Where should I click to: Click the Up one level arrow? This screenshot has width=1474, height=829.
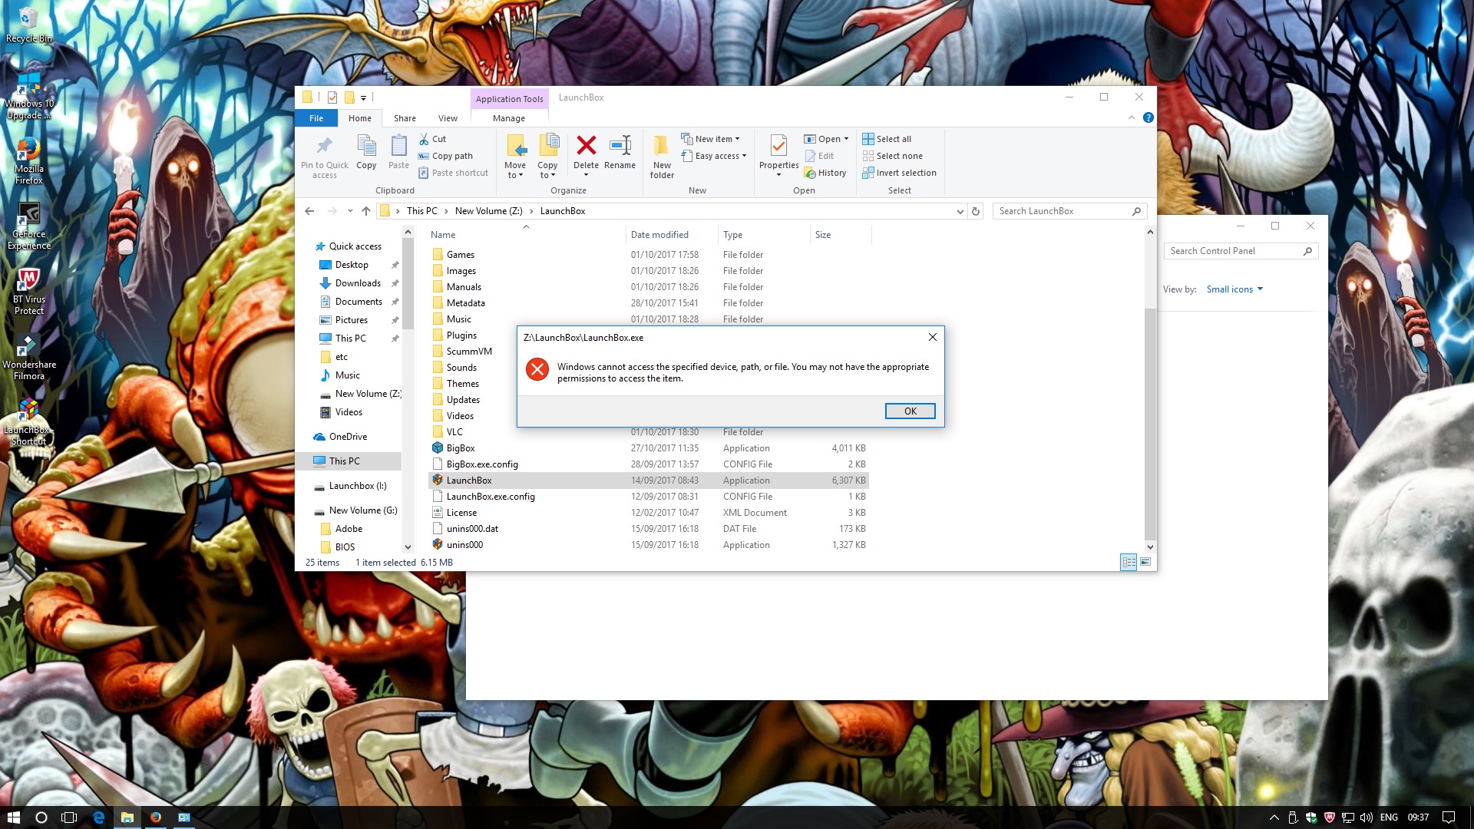point(366,211)
